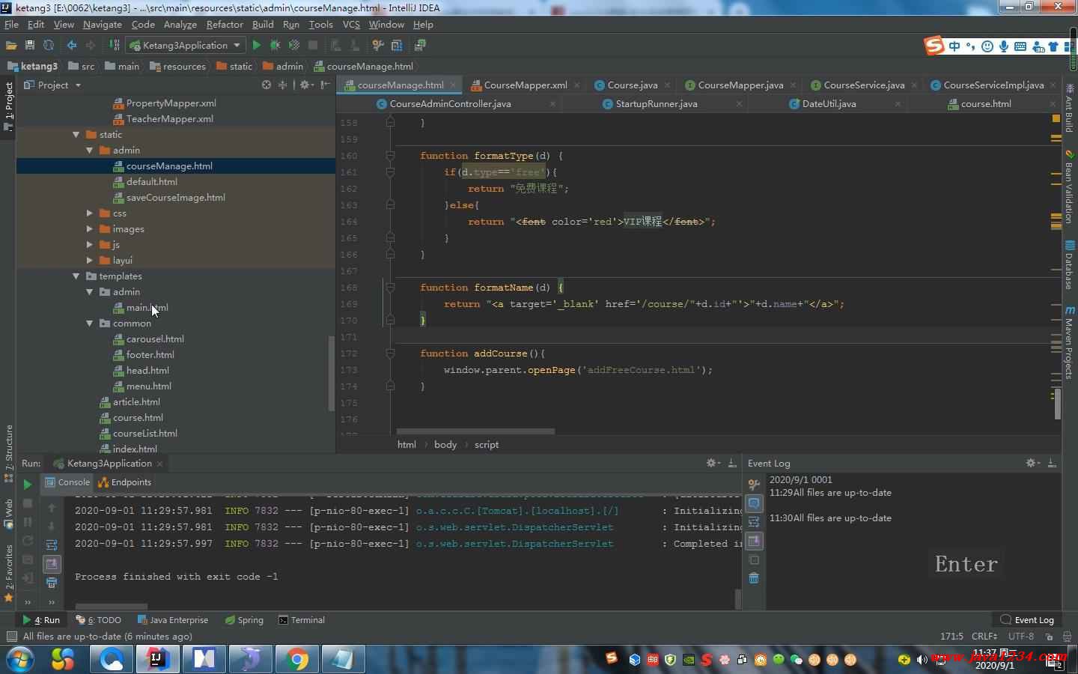Open Project panel gear settings
The height and width of the screenshot is (674, 1078).
tap(306, 85)
